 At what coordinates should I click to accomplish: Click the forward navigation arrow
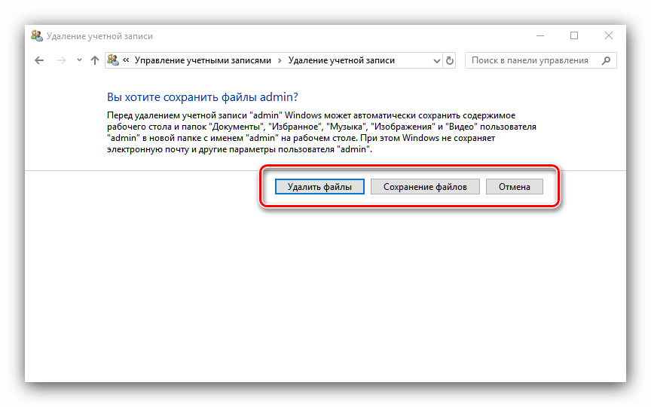tap(62, 60)
